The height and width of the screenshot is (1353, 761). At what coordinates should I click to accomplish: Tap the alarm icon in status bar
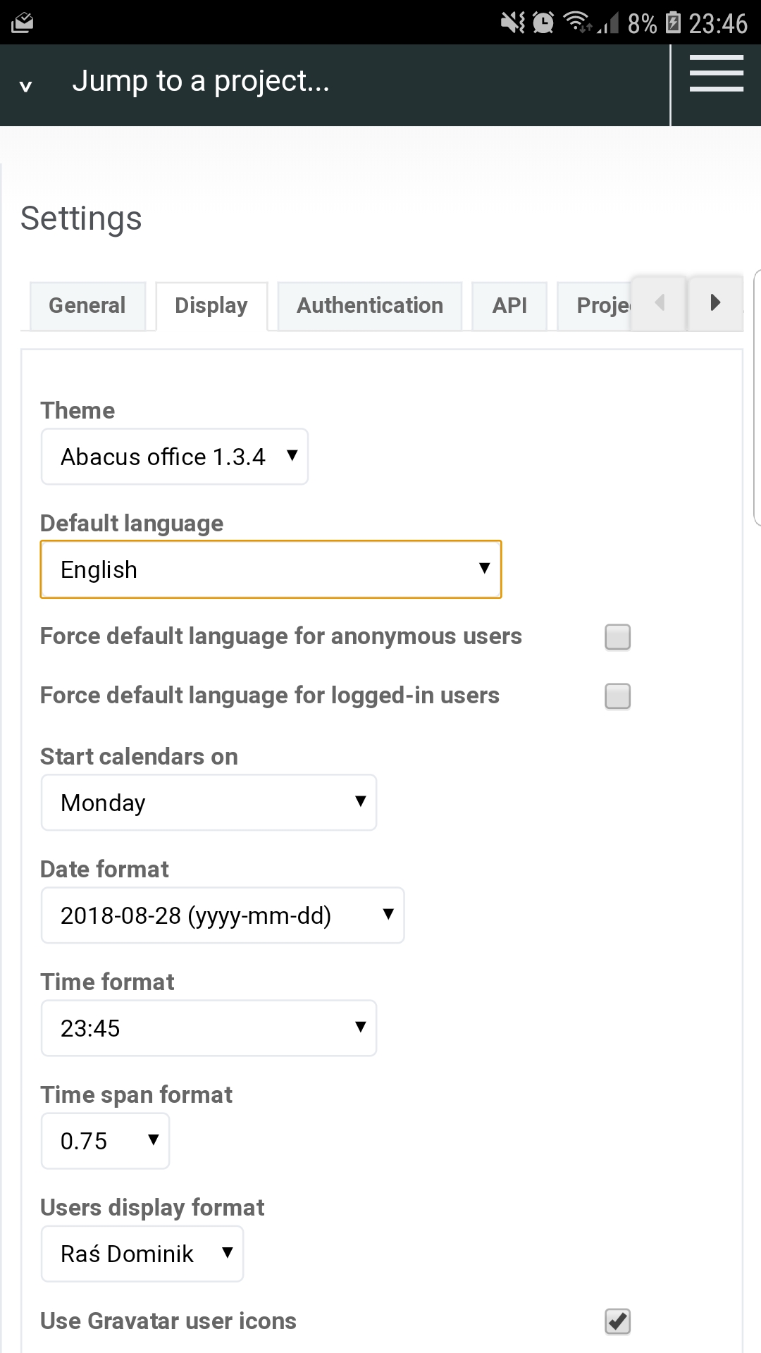click(x=543, y=23)
